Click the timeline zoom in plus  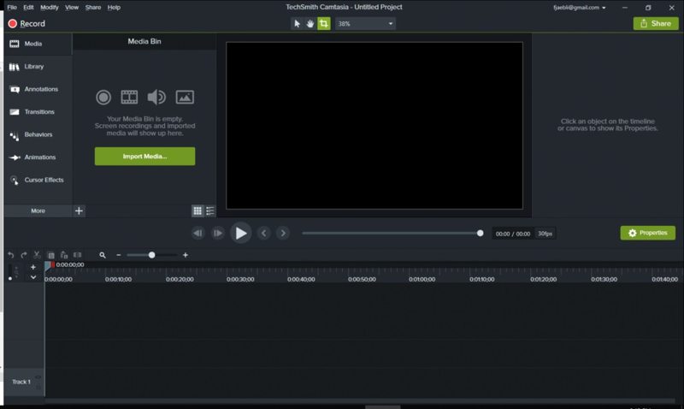(x=186, y=255)
